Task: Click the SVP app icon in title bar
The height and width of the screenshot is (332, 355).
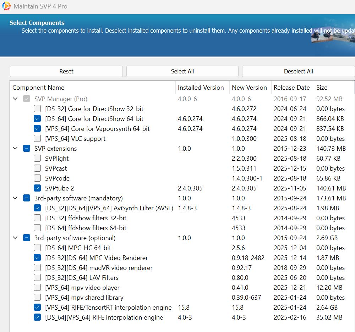Action: (x=6, y=6)
